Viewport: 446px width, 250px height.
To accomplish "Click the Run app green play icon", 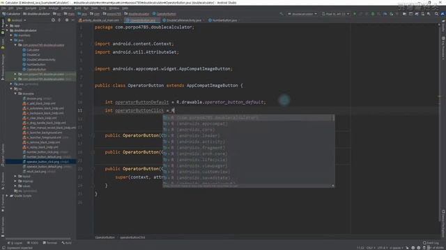I will pyautogui.click(x=355, y=14).
